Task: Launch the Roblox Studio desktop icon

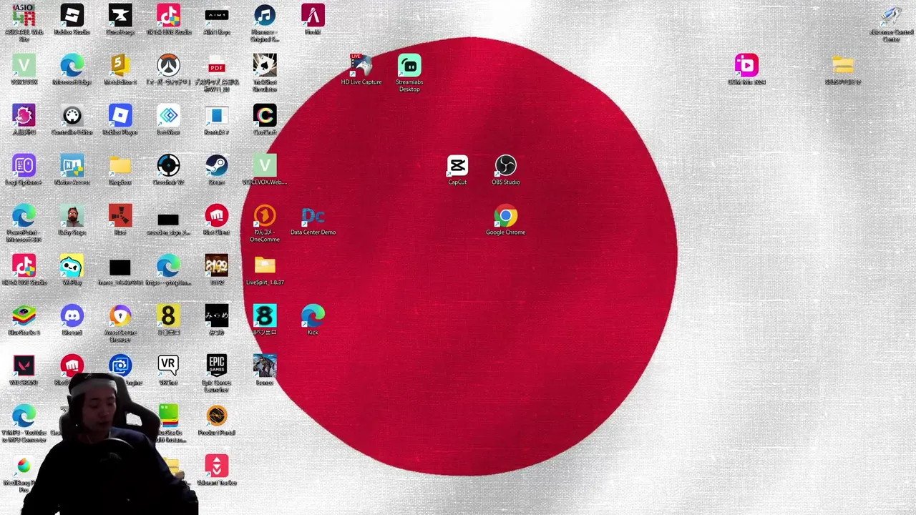Action: (72, 16)
